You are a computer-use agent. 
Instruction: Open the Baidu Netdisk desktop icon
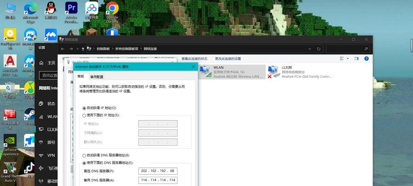[x=92, y=11]
